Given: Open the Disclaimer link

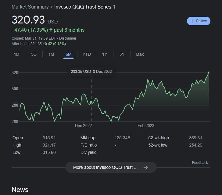Looking at the screenshot, I should click(x=68, y=38).
